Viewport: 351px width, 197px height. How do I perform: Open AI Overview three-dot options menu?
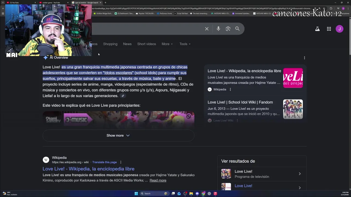pos(304,58)
